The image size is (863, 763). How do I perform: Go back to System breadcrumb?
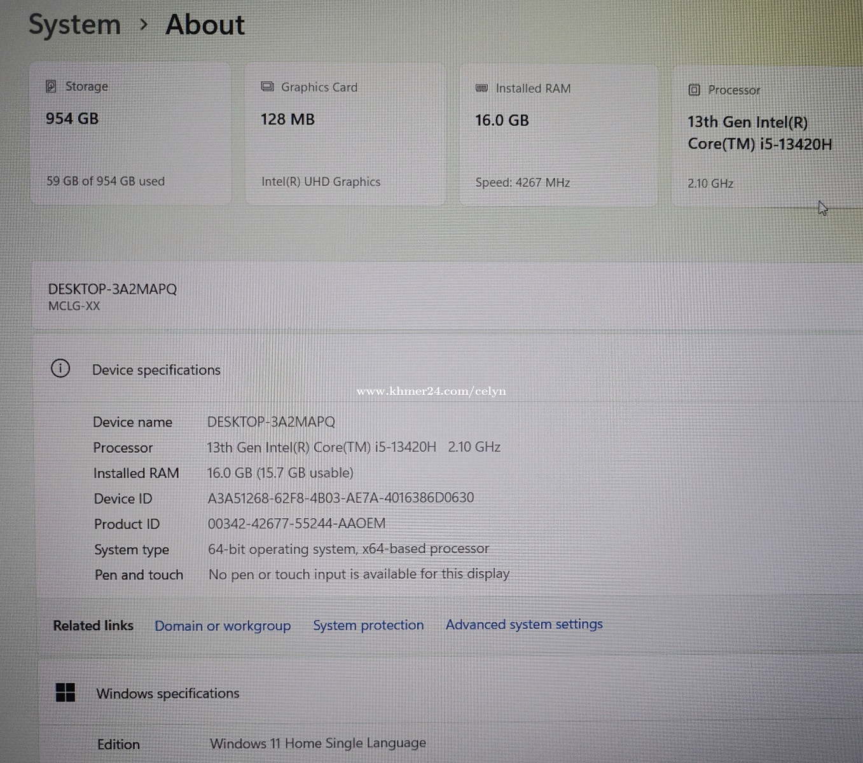(74, 25)
